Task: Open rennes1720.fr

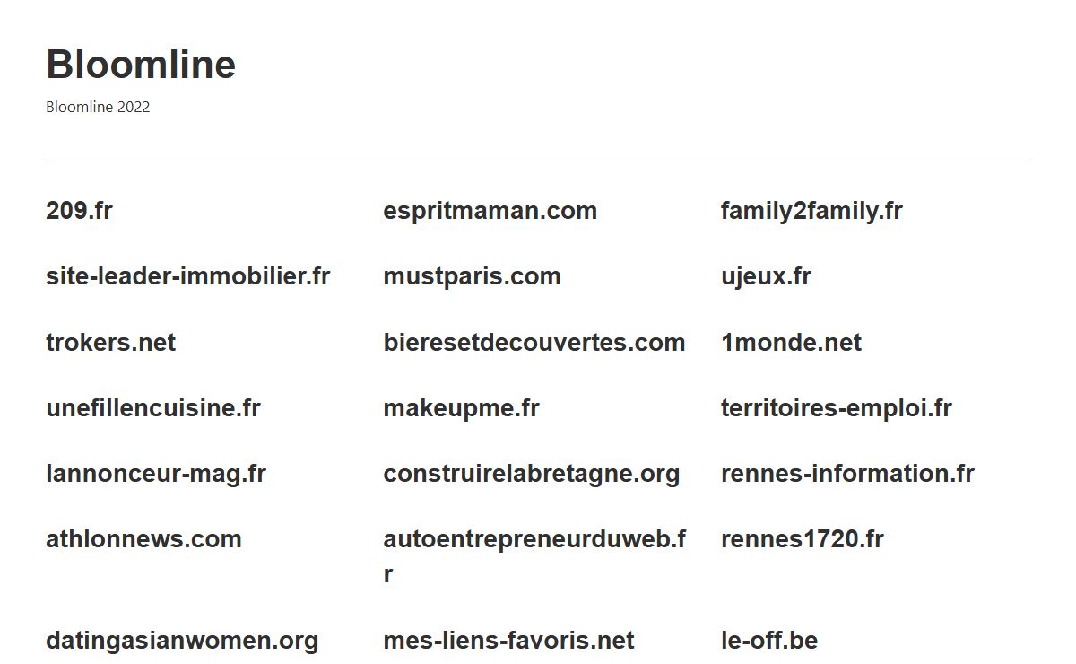Action: click(x=802, y=538)
